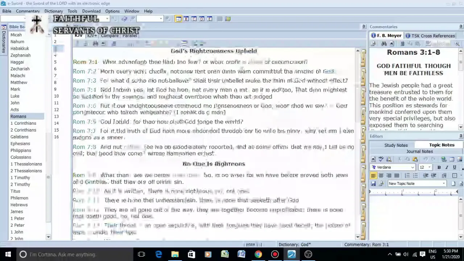Select Hebrews in the book list
Viewport: 464px width, 261px height.
pos(19,205)
